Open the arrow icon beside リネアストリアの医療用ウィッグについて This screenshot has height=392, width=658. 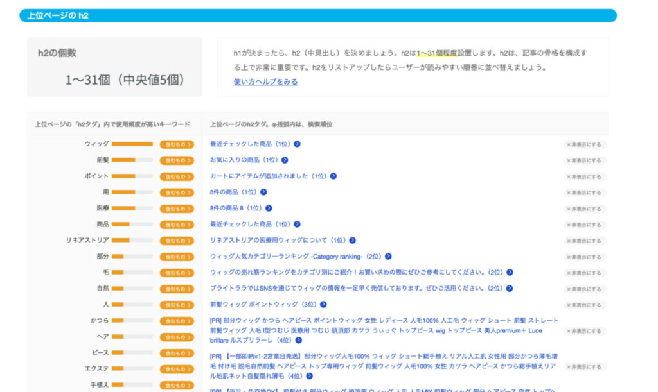click(x=353, y=241)
